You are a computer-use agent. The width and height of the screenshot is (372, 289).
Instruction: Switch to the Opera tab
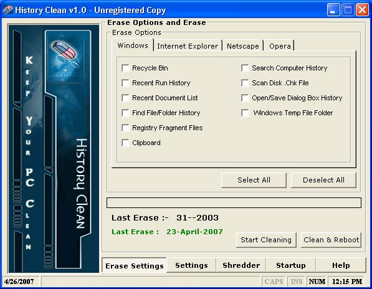(x=280, y=46)
